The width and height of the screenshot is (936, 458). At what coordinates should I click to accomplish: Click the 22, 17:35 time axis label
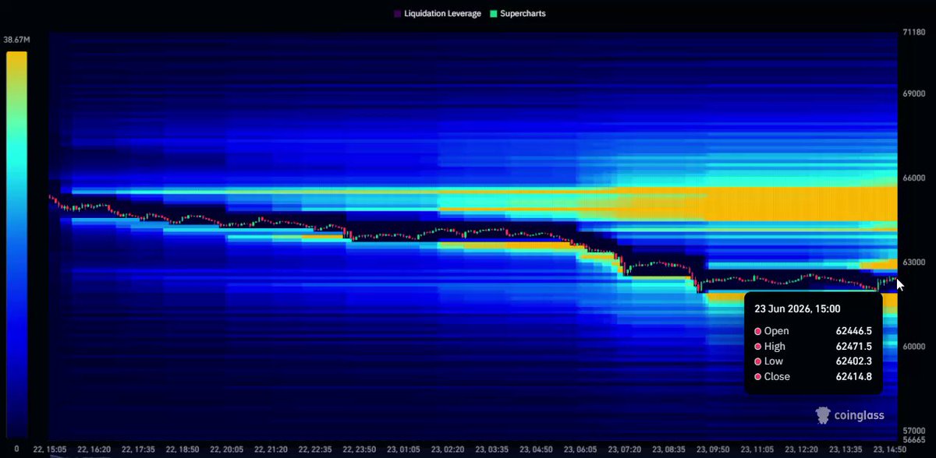coord(138,449)
